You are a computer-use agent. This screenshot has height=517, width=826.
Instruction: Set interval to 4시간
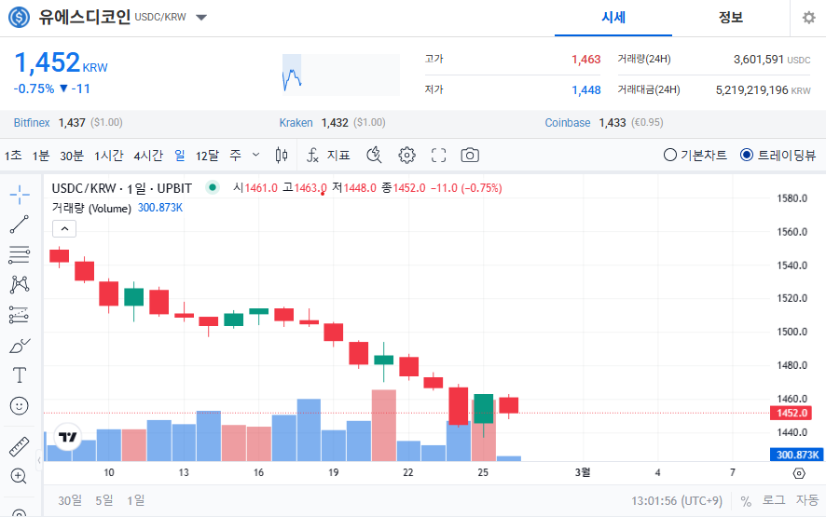click(148, 156)
